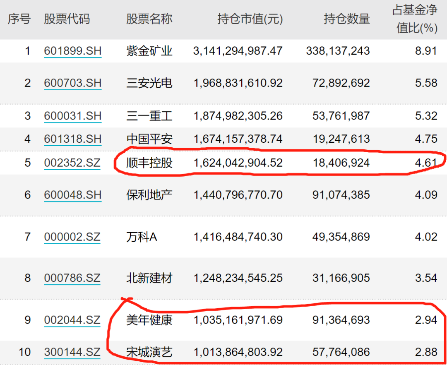Select stock name 万科A
447x365 pixels.
point(142,237)
